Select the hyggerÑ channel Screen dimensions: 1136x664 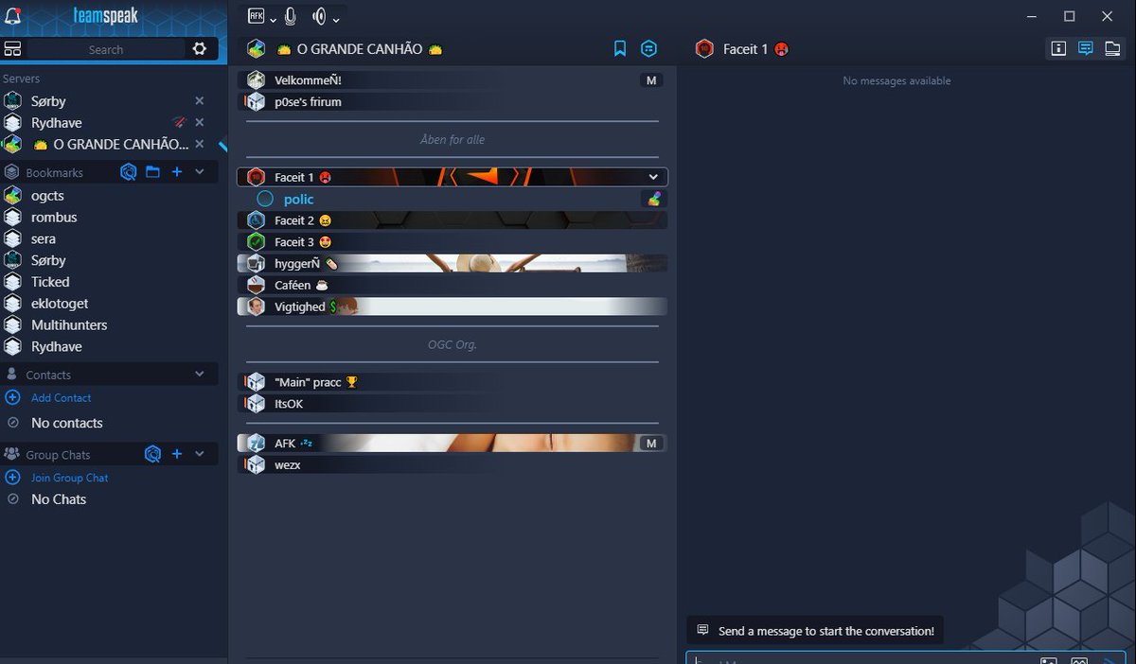pyautogui.click(x=453, y=263)
